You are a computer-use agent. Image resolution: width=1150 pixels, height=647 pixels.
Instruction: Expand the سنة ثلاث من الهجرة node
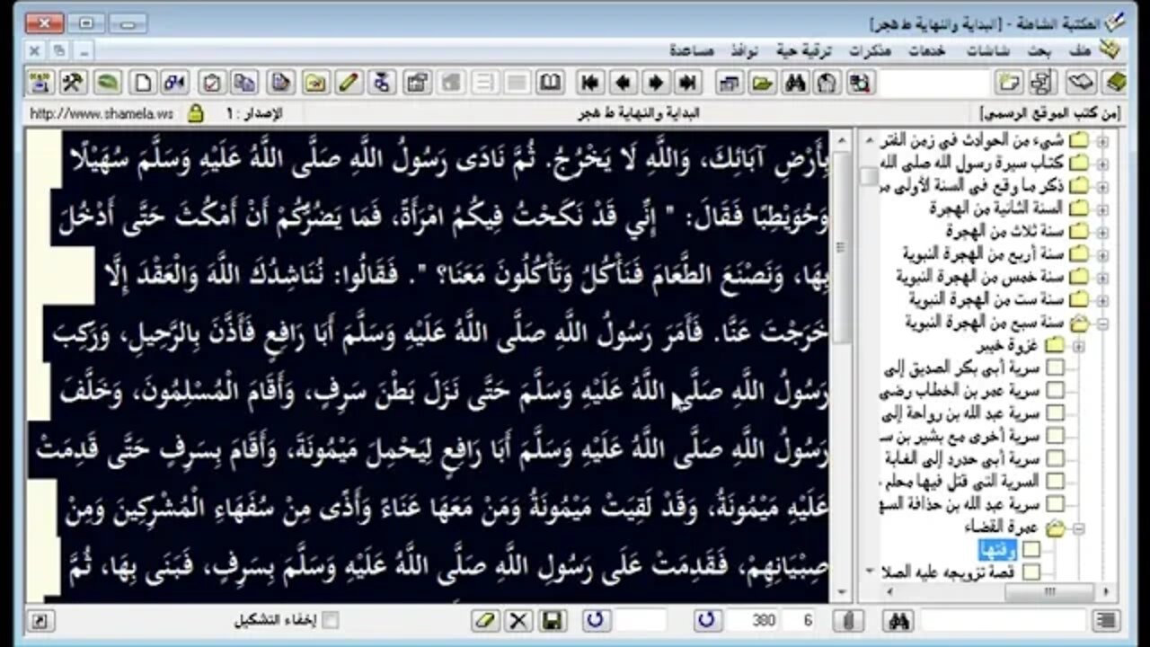(1101, 232)
